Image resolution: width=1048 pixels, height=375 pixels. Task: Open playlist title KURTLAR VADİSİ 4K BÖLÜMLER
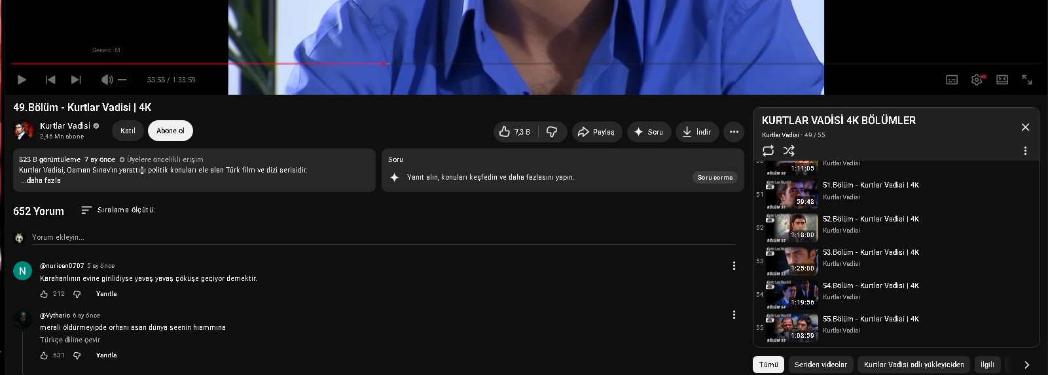tap(839, 121)
